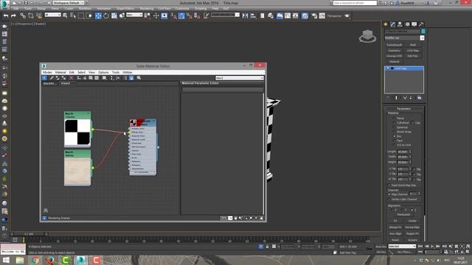Select the Planar mapping radio button
472x265 pixels.
click(395, 119)
